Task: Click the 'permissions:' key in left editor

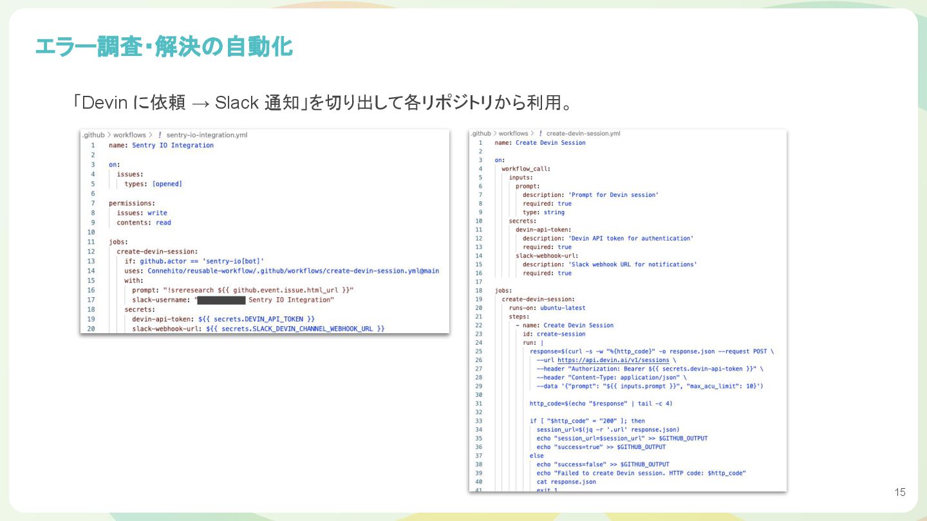Action: 131,203
